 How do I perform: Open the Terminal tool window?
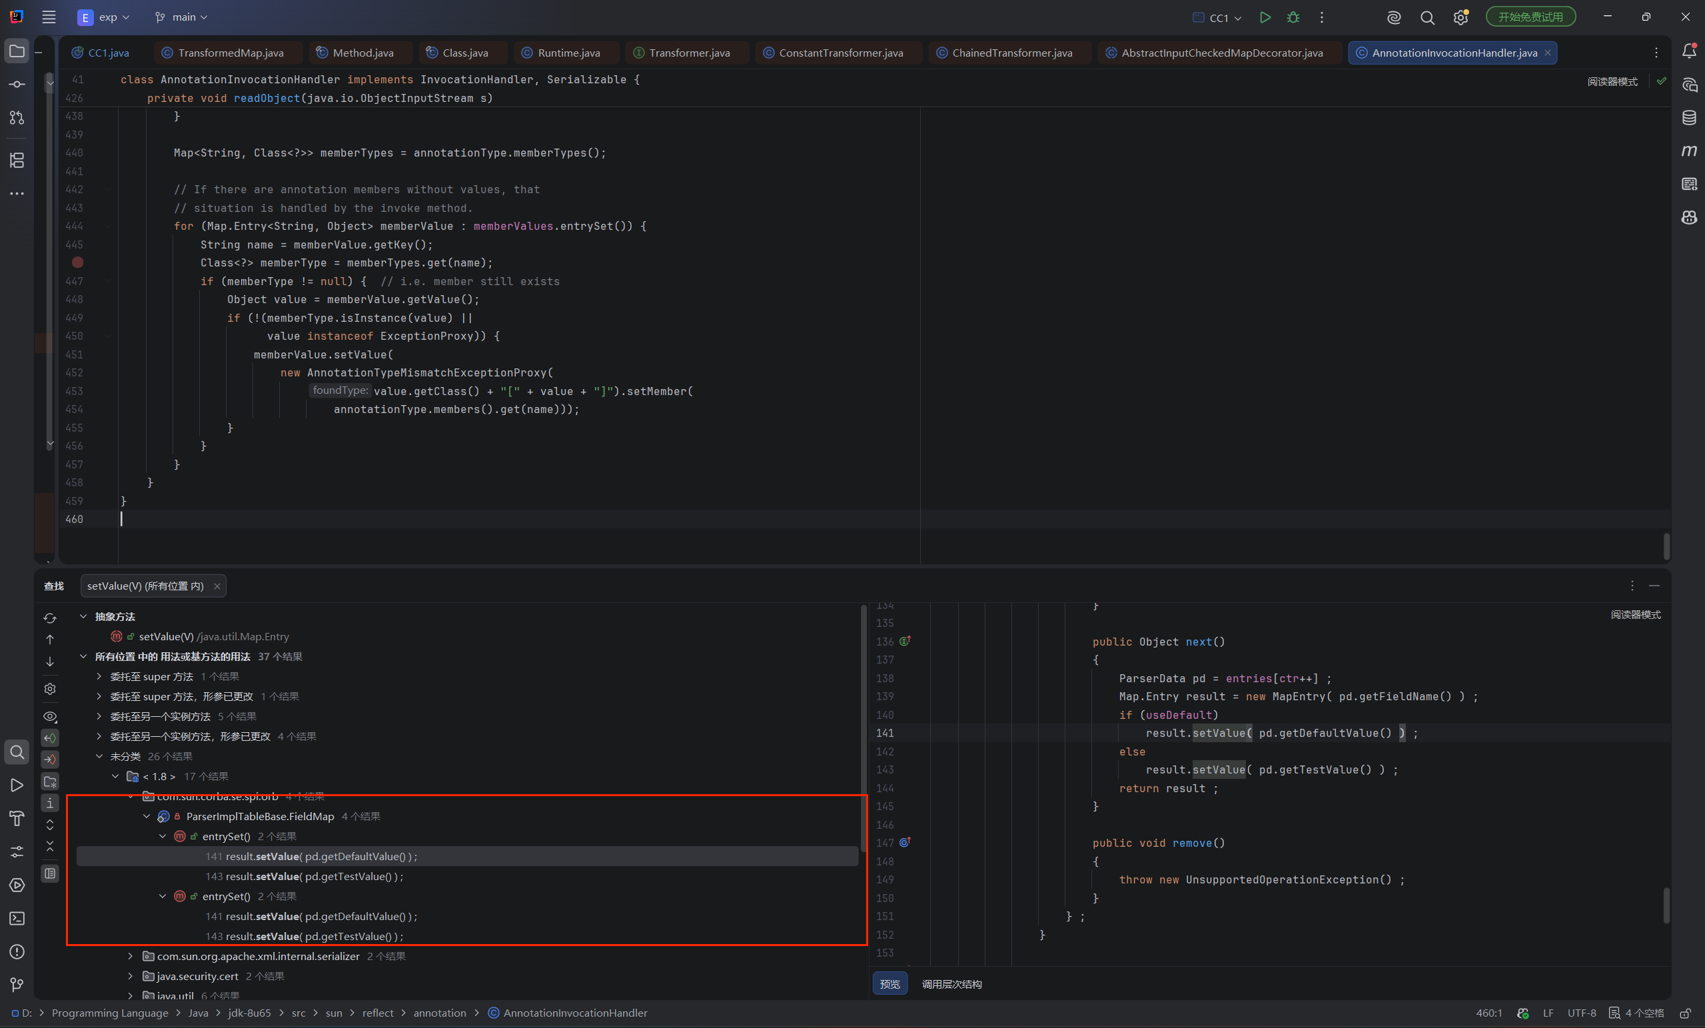[17, 919]
